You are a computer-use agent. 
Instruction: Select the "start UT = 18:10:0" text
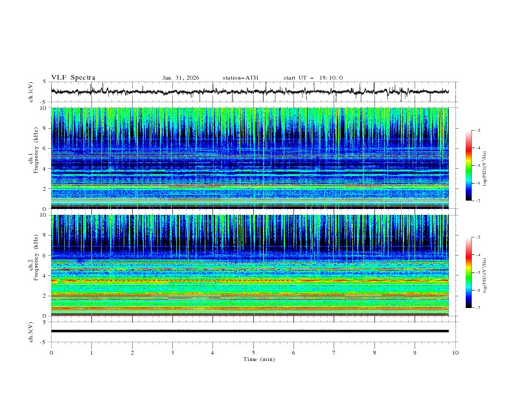[x=313, y=78]
